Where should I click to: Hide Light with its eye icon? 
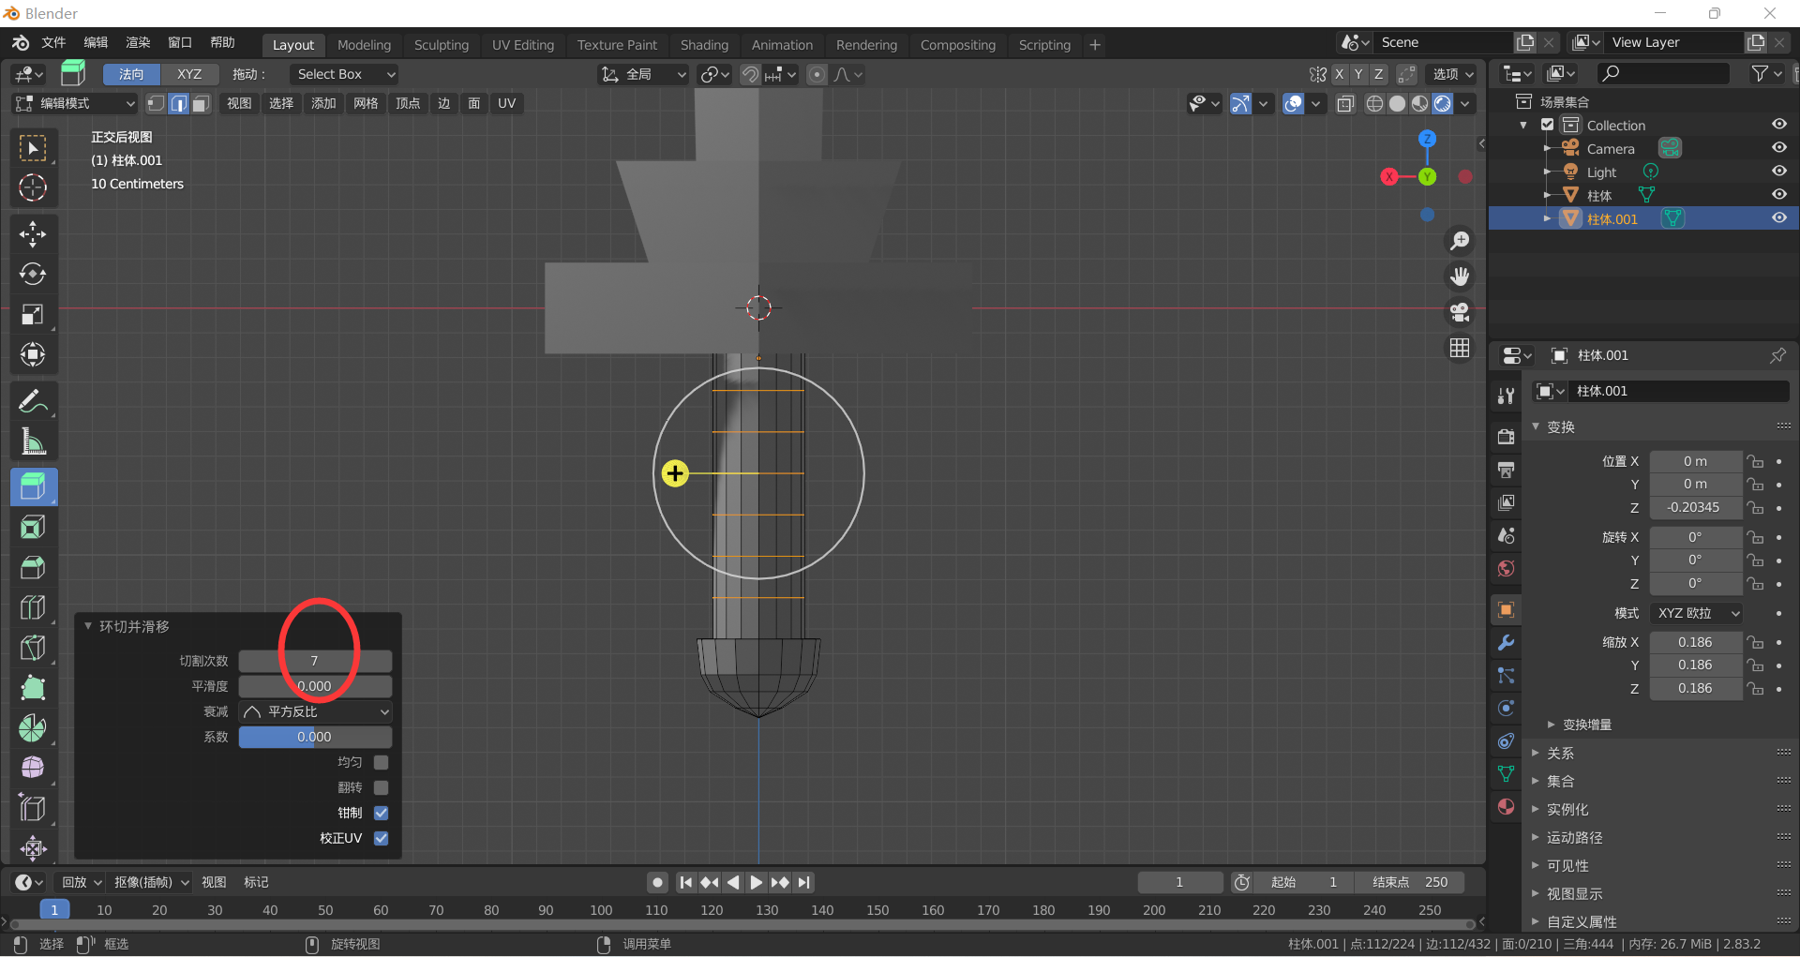(x=1778, y=172)
